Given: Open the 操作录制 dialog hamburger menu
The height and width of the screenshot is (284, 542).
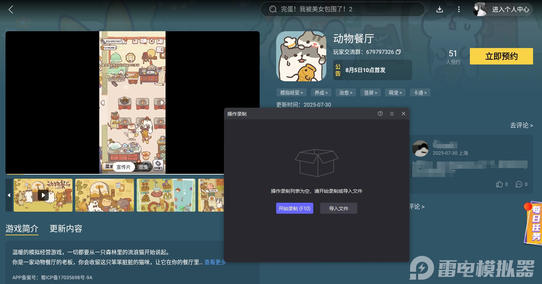Looking at the screenshot, I should [x=392, y=114].
